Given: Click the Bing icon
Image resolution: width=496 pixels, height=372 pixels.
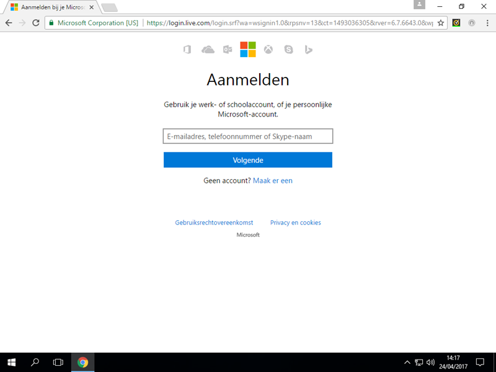Looking at the screenshot, I should [x=308, y=50].
